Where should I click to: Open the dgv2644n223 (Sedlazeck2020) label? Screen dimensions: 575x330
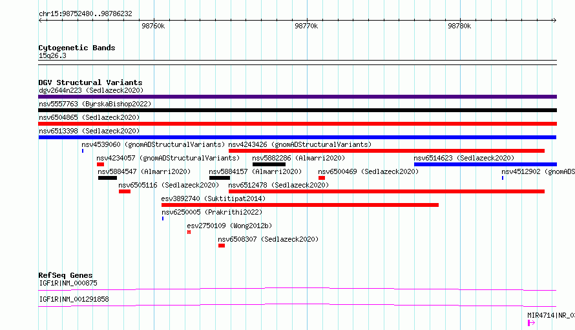pos(91,90)
